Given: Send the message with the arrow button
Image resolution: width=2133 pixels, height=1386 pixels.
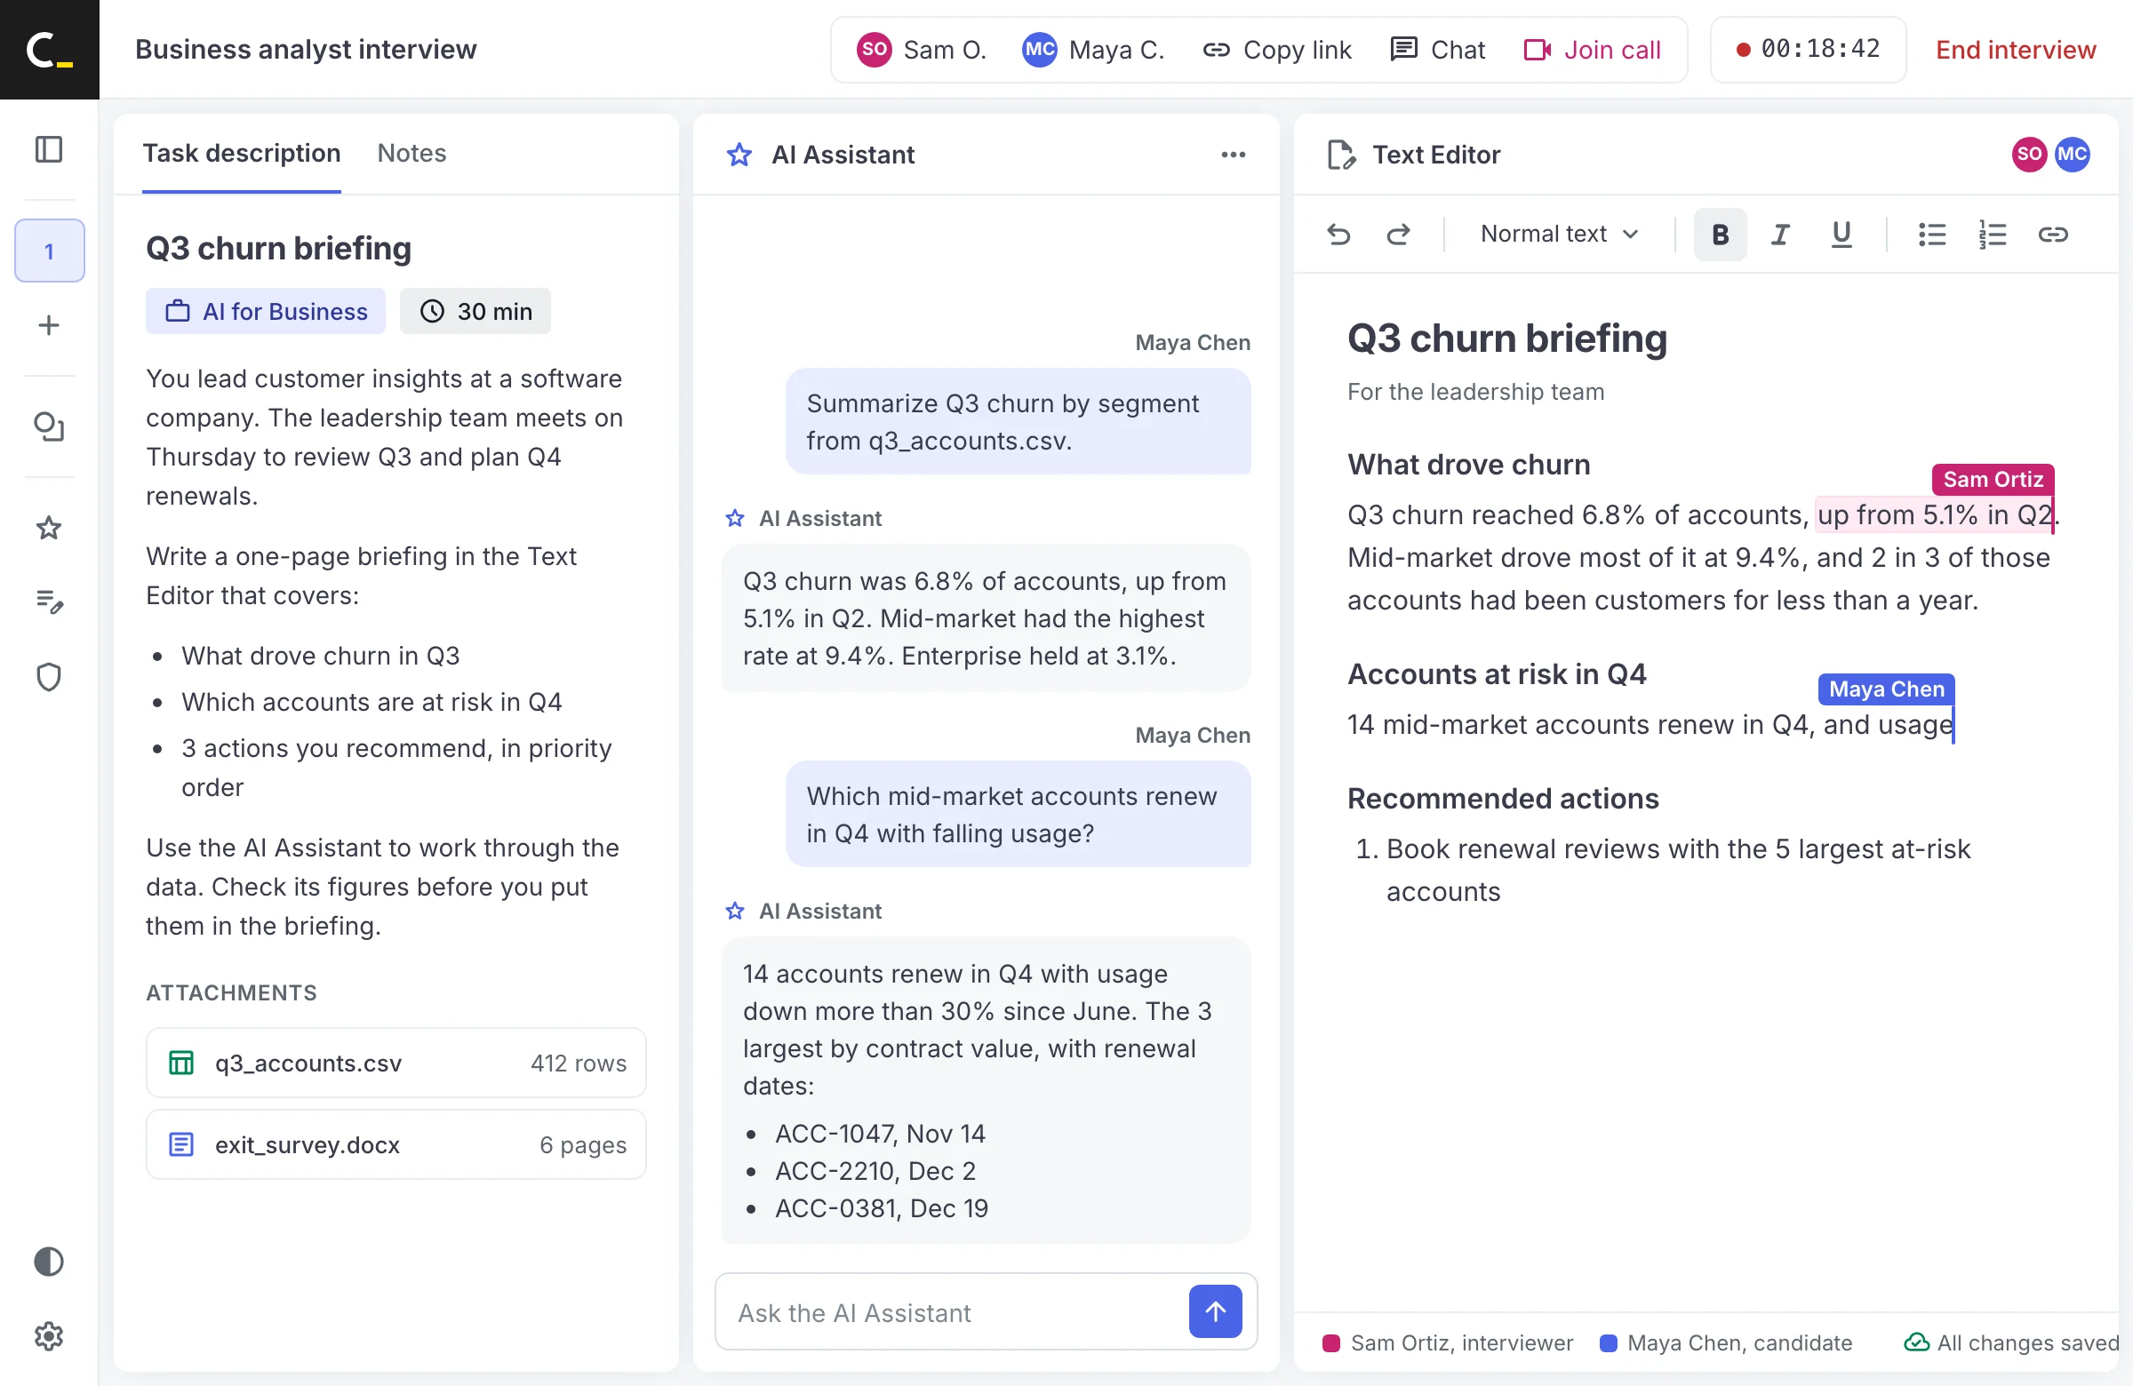Looking at the screenshot, I should click(x=1215, y=1311).
